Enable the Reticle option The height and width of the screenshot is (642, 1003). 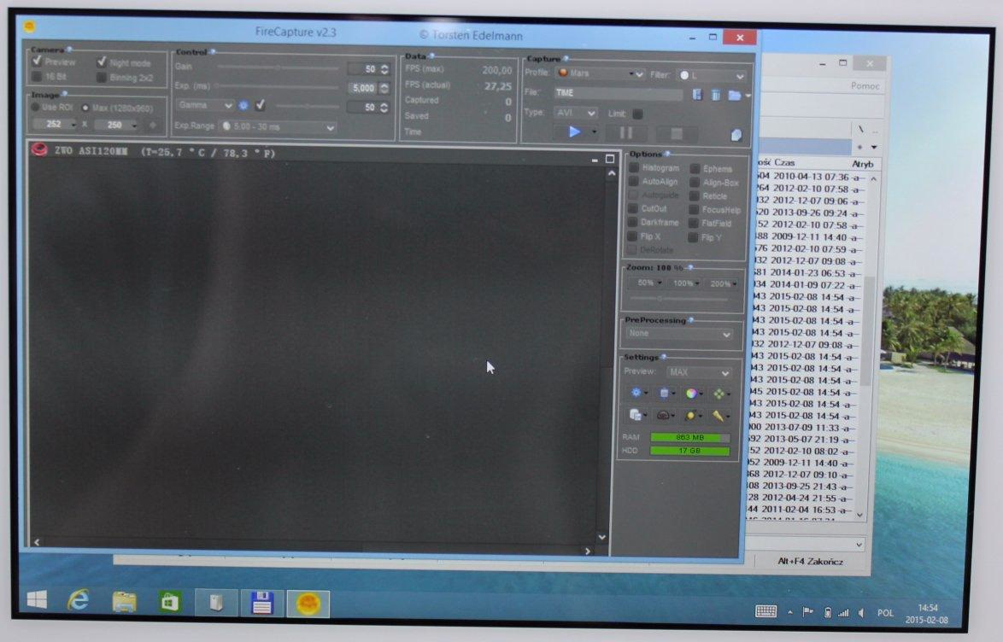[694, 196]
